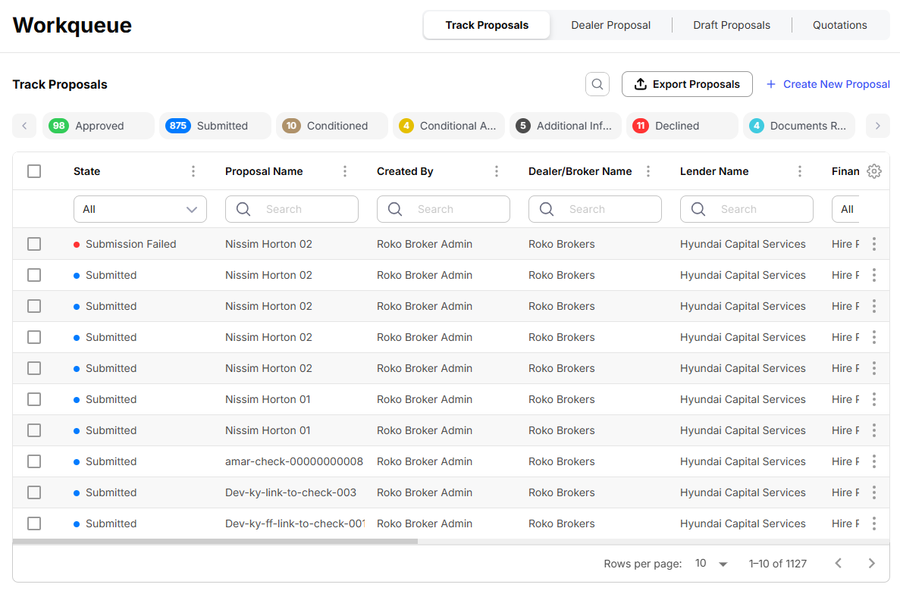Click 1–10 of 1127 pagination text
The image size is (900, 600).
click(x=777, y=564)
